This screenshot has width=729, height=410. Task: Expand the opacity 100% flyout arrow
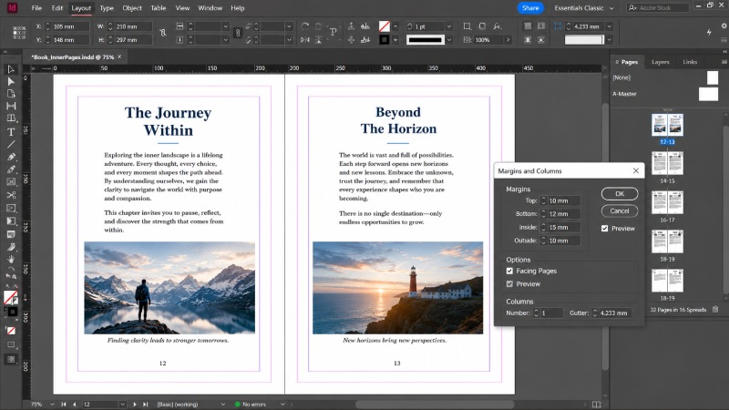click(508, 40)
